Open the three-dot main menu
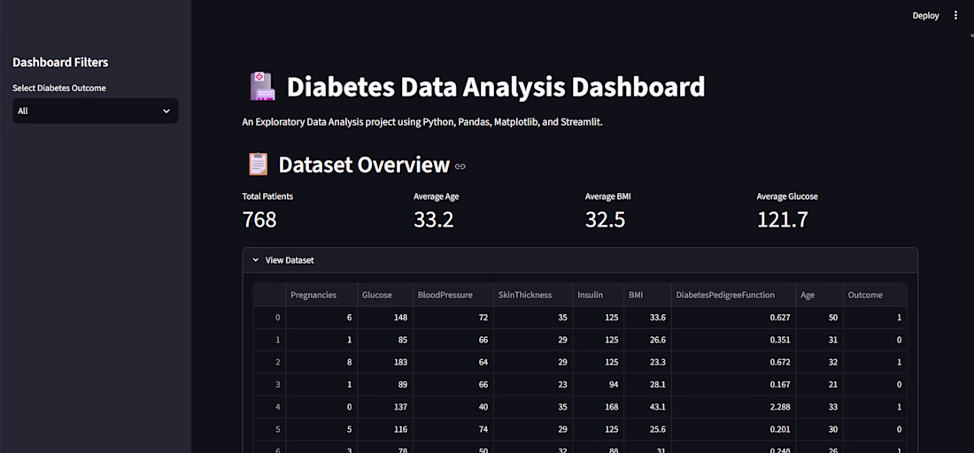 point(955,16)
